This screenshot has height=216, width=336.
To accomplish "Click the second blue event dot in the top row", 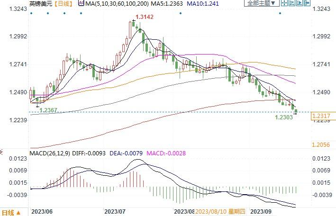I will [48, 13].
